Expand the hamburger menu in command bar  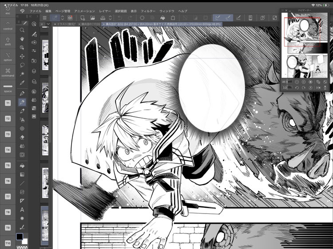44,18
